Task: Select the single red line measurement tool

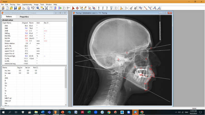Action: tap(146, 8)
